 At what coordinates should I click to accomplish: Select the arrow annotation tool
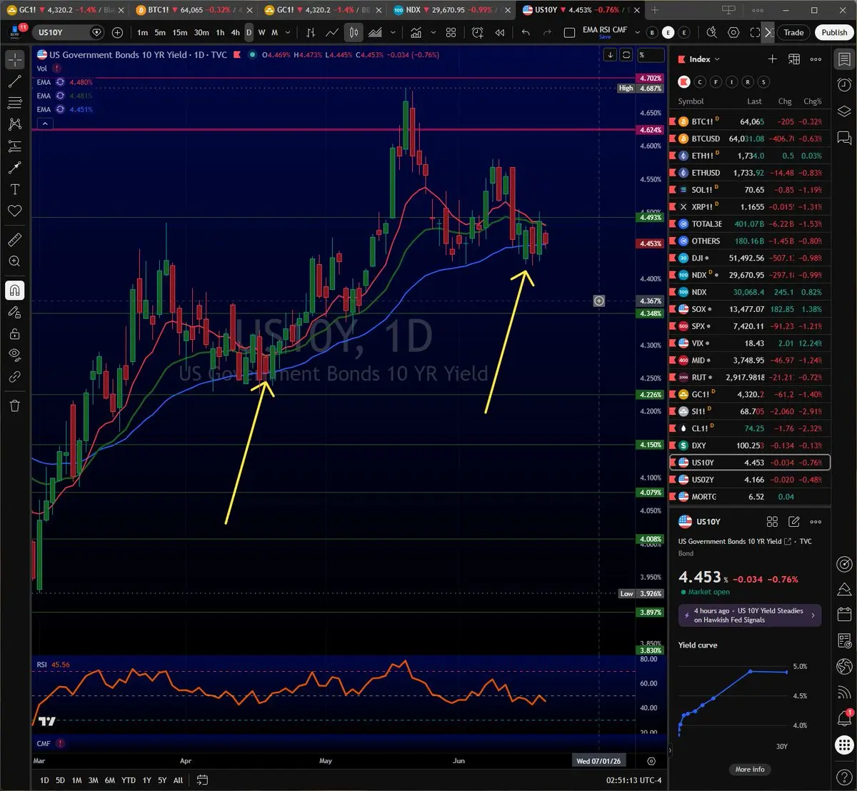click(15, 168)
